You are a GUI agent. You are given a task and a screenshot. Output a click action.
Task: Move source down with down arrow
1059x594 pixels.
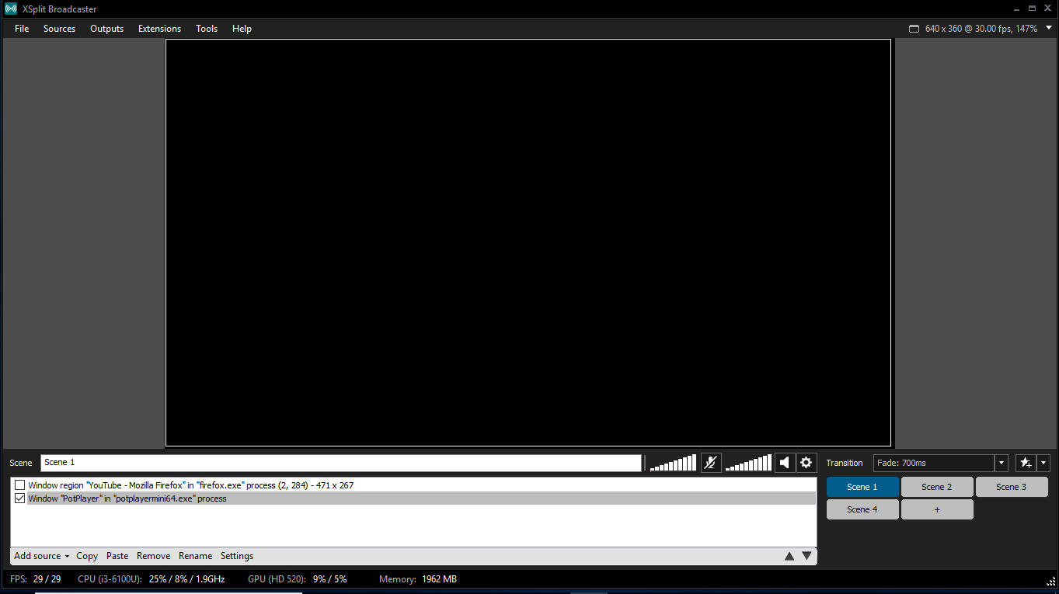806,556
